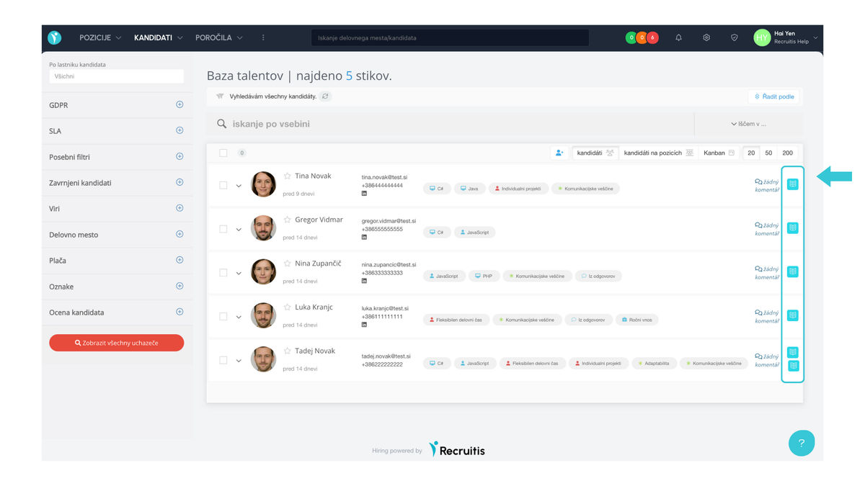This screenshot has width=865, height=486.
Task: Click Luka Kranjc's profile photo
Action: click(x=263, y=315)
